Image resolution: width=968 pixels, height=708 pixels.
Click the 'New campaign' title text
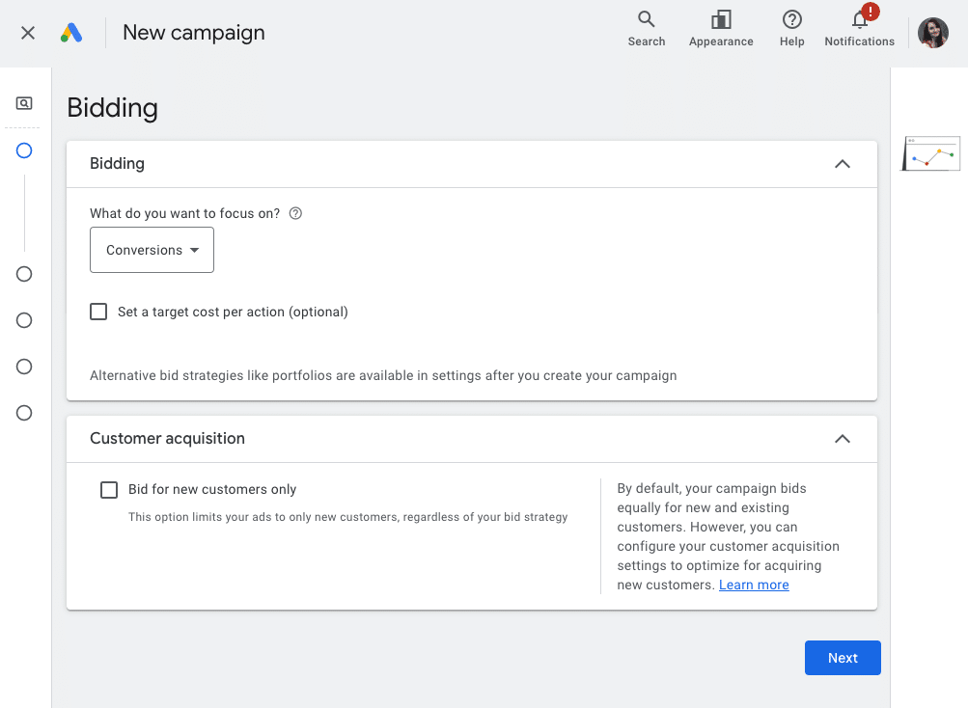(x=194, y=33)
